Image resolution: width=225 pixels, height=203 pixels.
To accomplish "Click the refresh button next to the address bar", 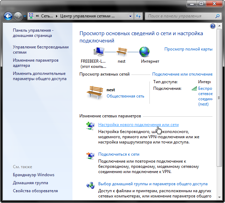I will 138,16.
